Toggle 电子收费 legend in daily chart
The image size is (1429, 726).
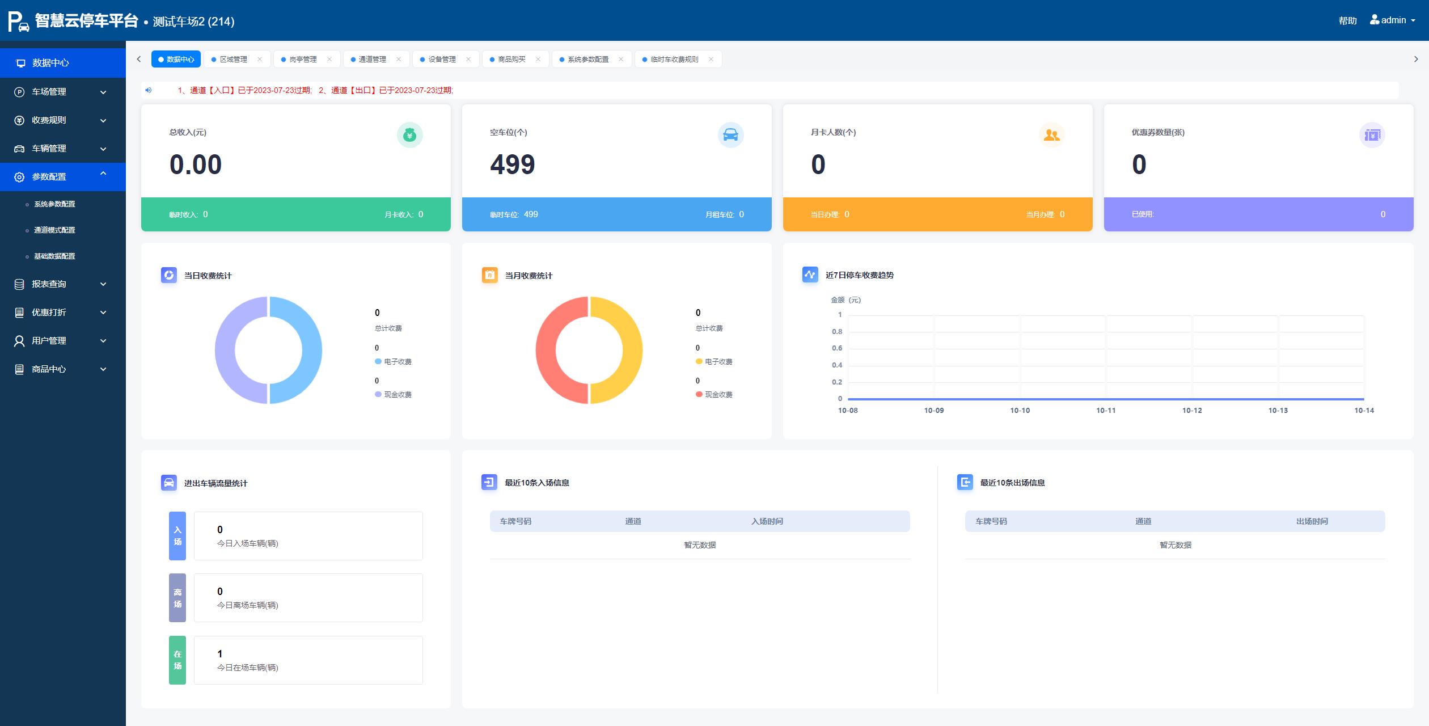(397, 361)
